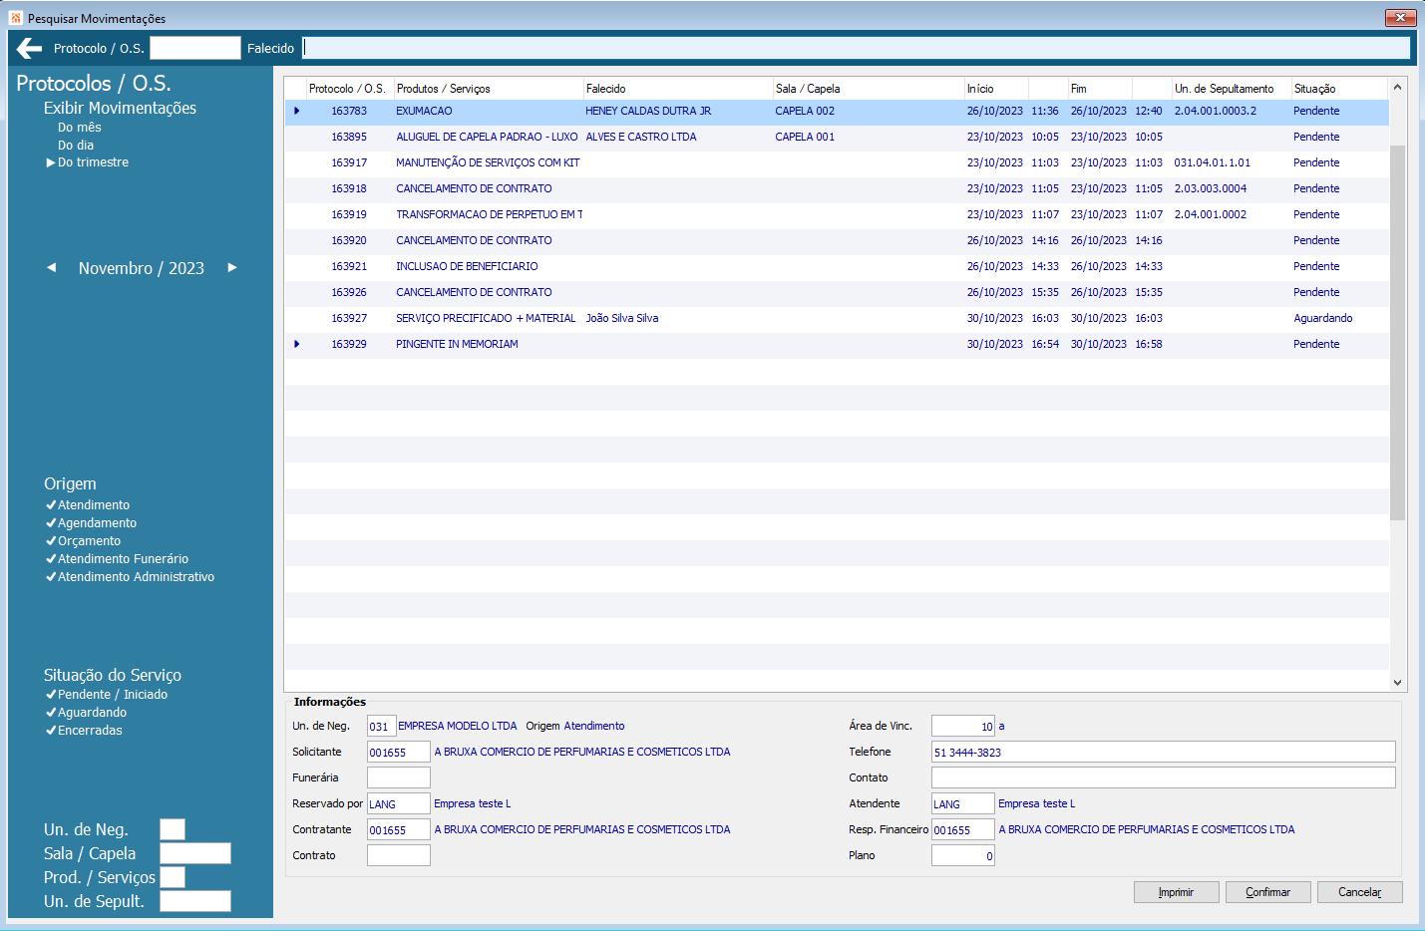Toggle Atendimento Funerário origin filter

click(117, 559)
